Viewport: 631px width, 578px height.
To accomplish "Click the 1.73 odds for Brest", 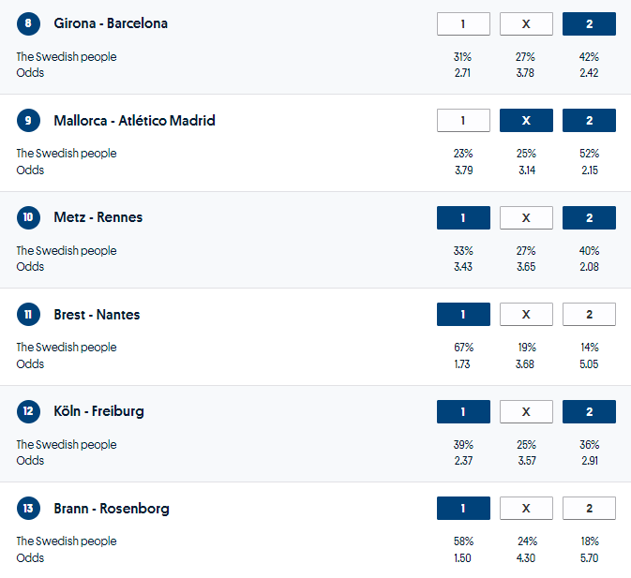I will (463, 363).
